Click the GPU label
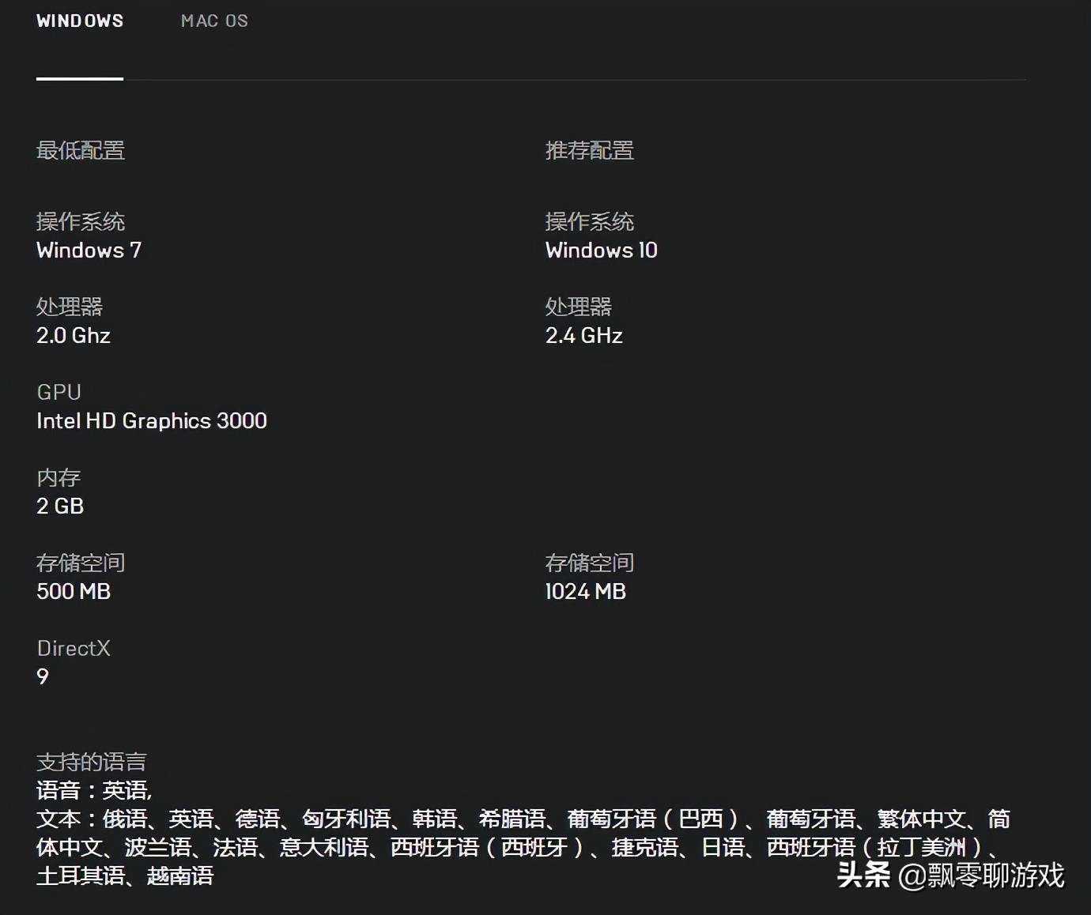Image resolution: width=1091 pixels, height=915 pixels. pos(58,391)
